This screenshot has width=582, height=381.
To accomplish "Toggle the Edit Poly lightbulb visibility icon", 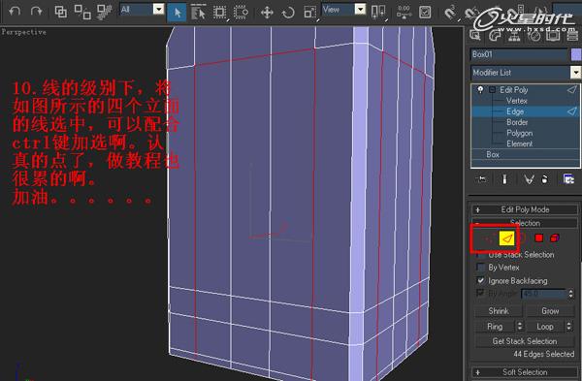I will (x=481, y=90).
